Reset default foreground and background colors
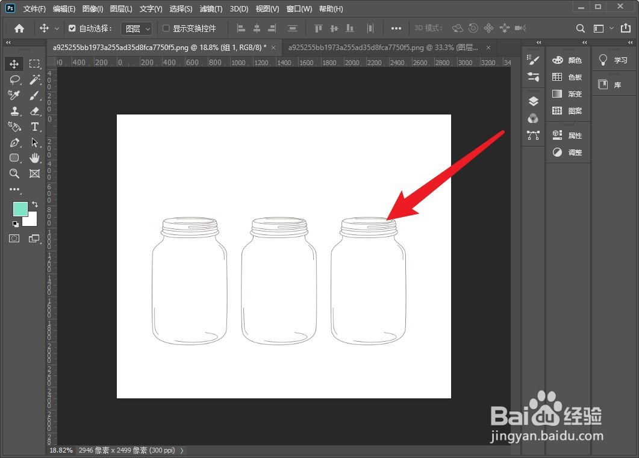 [x=15, y=224]
